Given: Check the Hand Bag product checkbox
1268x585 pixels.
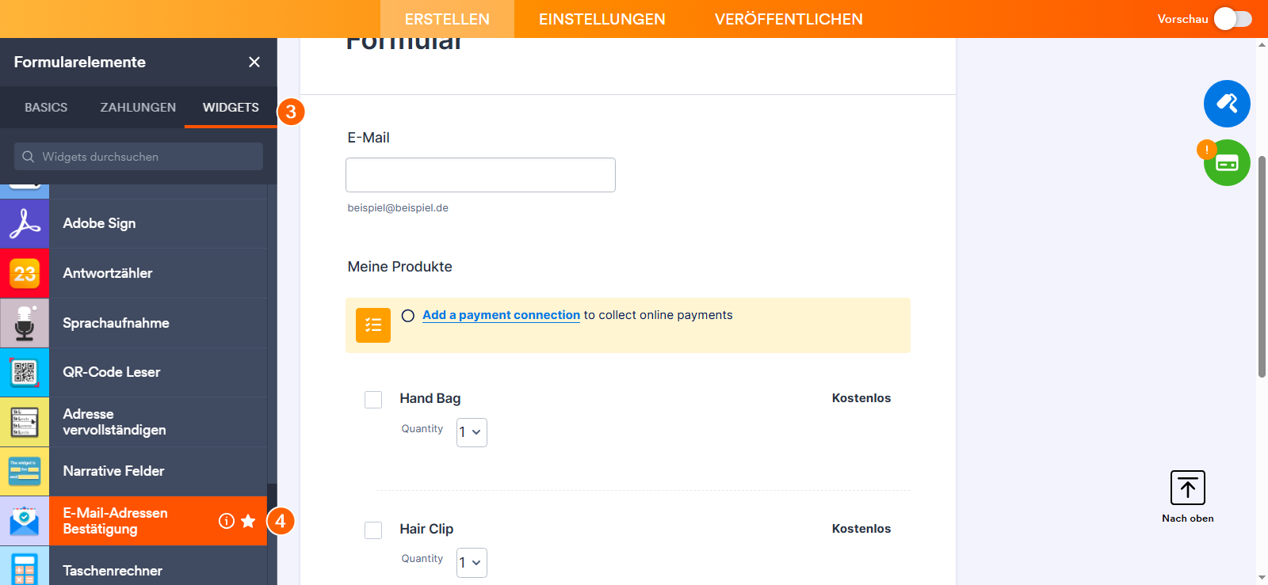Looking at the screenshot, I should [373, 399].
